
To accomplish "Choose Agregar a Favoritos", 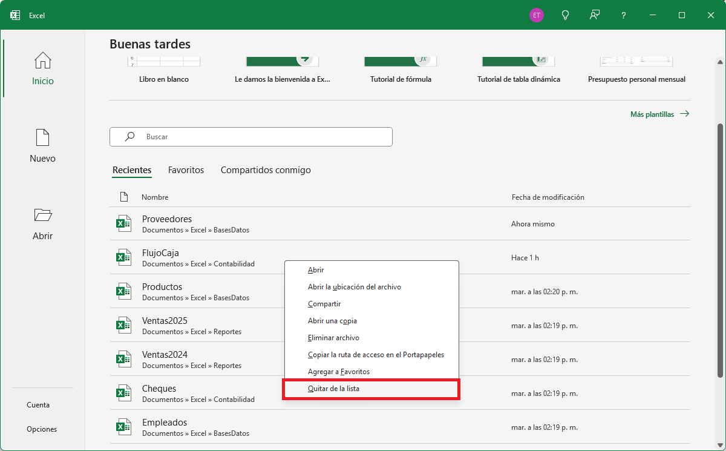I will (371, 372).
